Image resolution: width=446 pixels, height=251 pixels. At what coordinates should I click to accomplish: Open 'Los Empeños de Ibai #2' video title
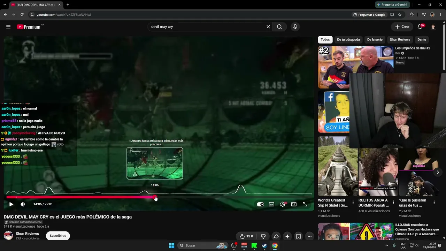coord(413,48)
